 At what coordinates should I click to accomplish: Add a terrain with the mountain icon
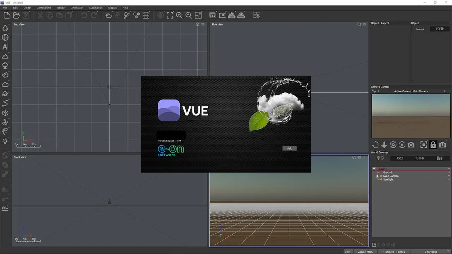(x=5, y=56)
